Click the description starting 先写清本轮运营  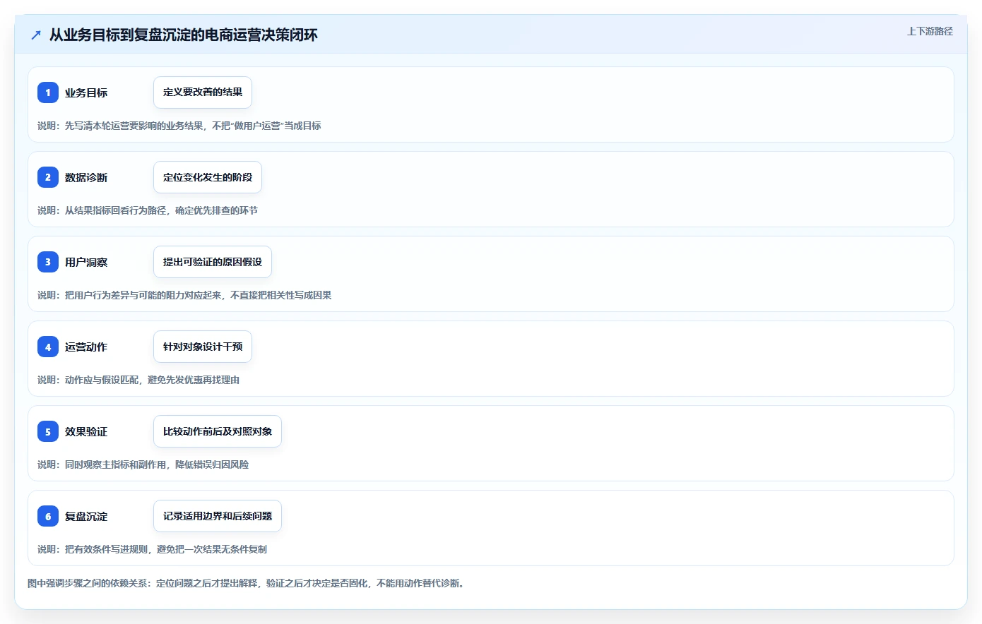tap(179, 126)
